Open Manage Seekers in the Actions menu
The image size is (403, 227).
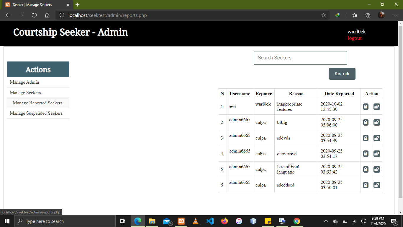(x=38, y=93)
